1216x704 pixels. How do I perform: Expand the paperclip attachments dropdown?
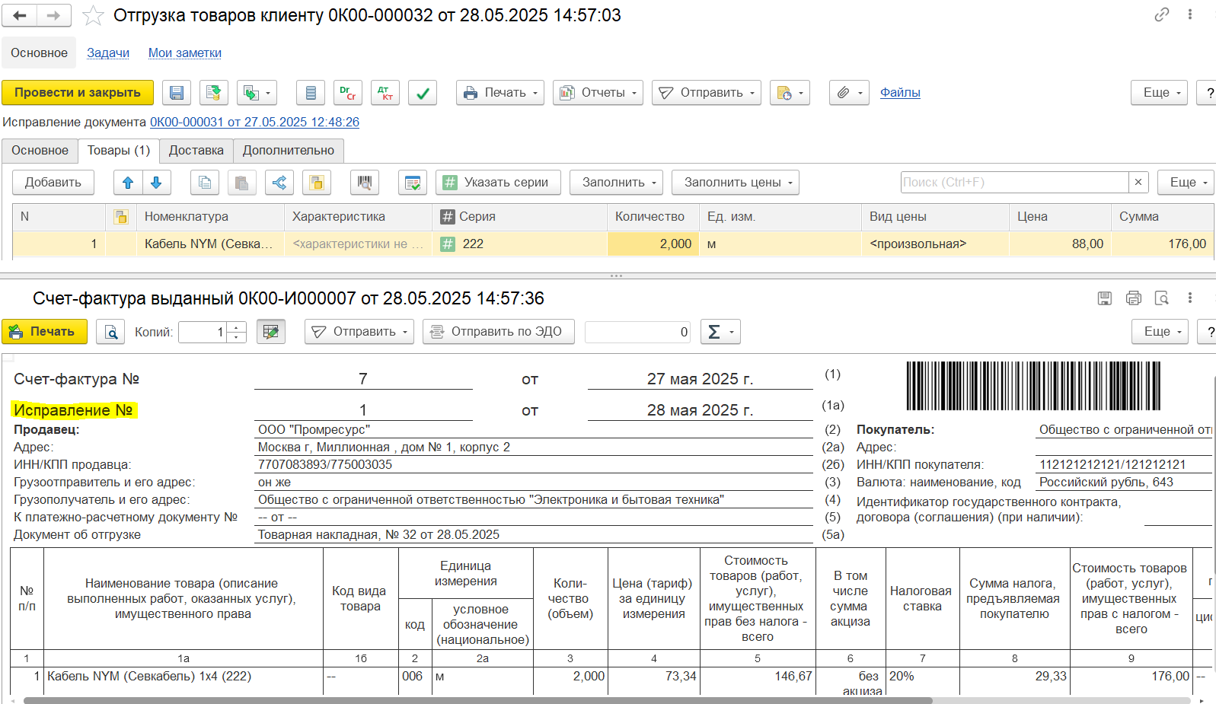pyautogui.click(x=848, y=93)
